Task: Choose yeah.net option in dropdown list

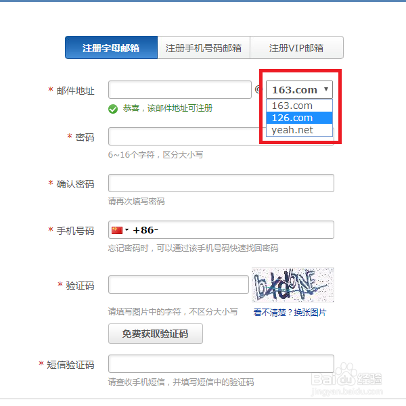Action: pyautogui.click(x=299, y=130)
